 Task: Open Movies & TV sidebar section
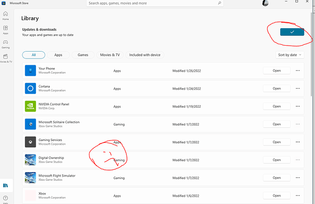click(5, 58)
